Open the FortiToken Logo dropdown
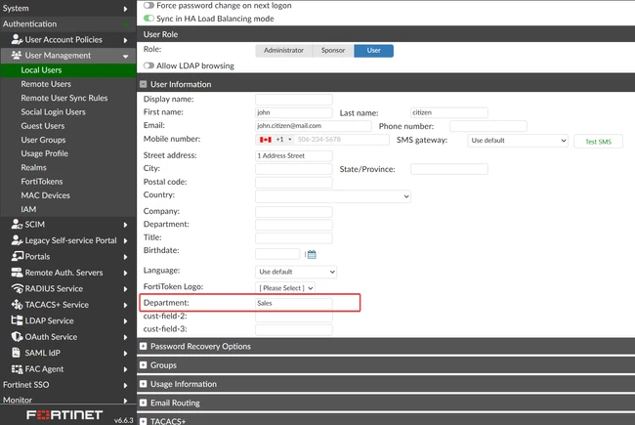 [285, 288]
